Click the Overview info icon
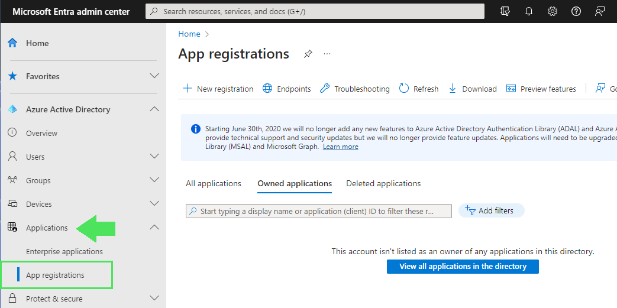Screen dimensions: 617x308 click(x=12, y=133)
